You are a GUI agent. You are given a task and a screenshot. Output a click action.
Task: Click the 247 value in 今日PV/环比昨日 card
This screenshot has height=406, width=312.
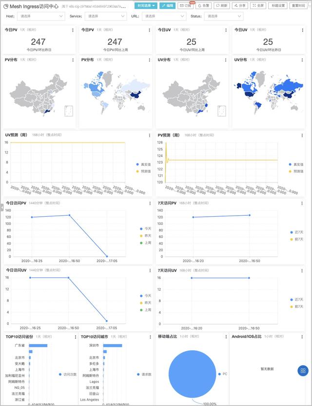39,41
